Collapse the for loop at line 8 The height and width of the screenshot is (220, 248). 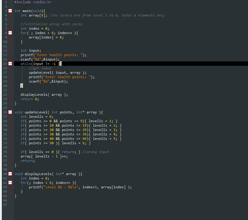(x=10, y=33)
